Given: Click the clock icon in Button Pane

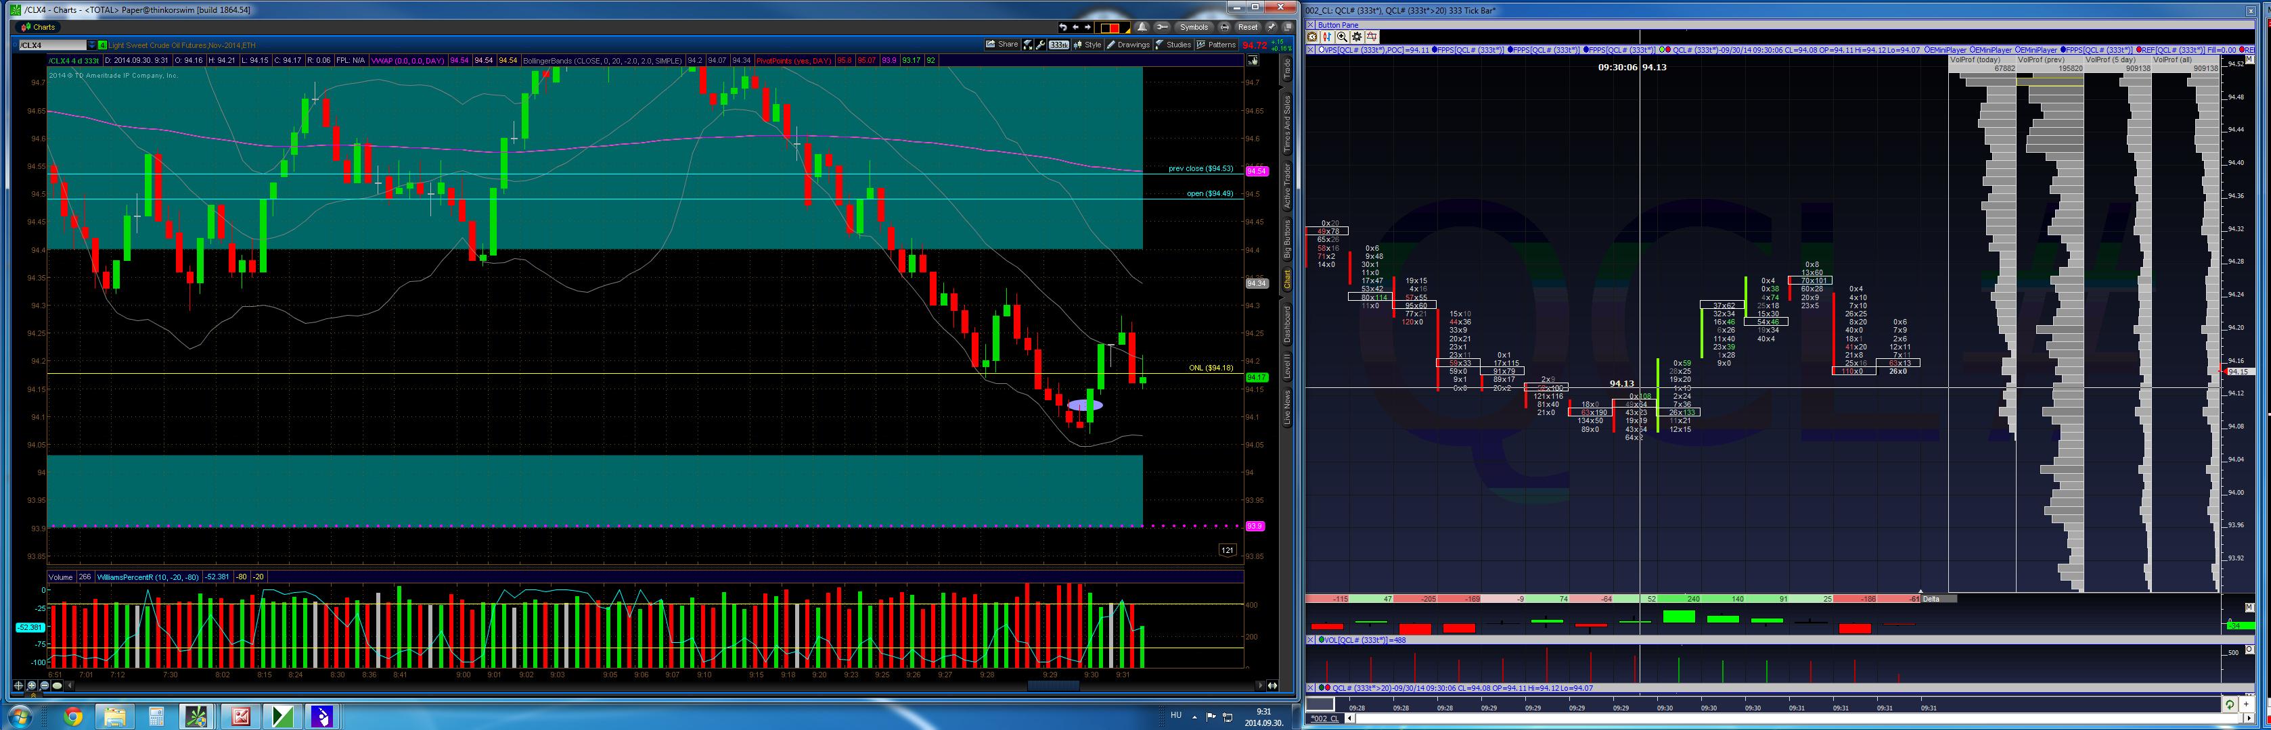Looking at the screenshot, I should (x=1312, y=37).
